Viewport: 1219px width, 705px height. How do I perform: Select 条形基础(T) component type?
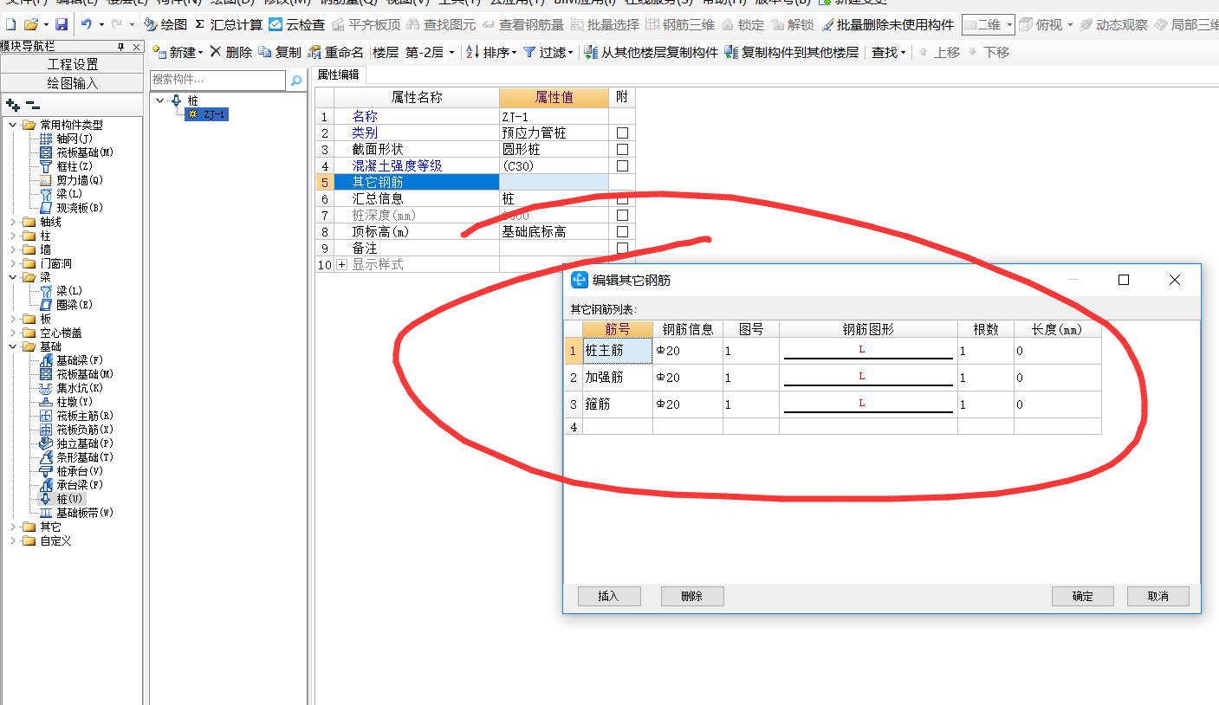point(77,457)
